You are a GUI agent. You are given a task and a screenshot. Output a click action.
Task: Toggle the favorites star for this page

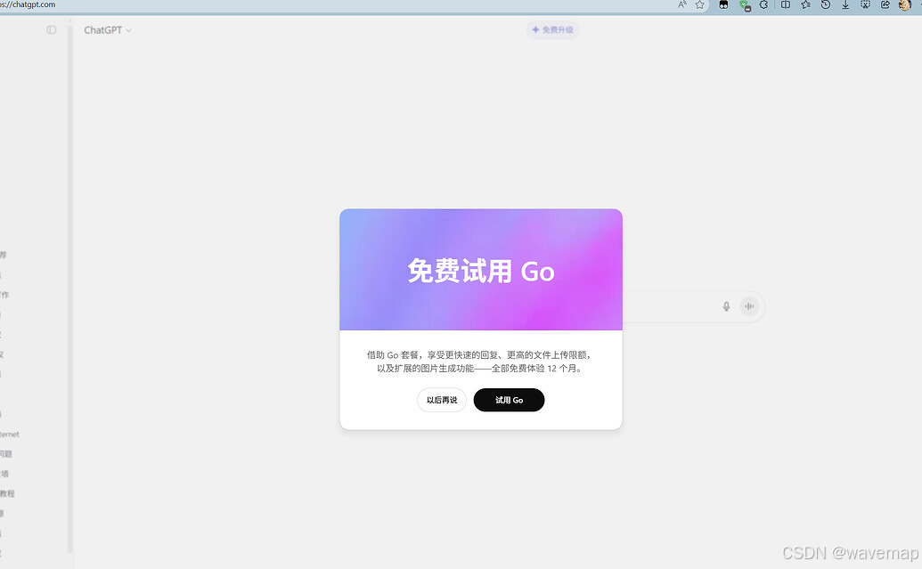click(700, 5)
